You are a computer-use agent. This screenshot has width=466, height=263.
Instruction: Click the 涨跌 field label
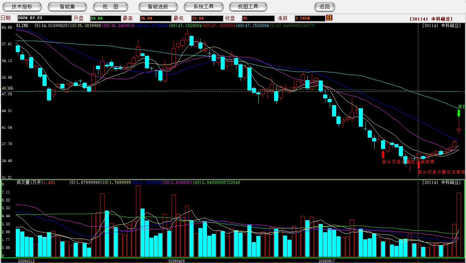(283, 18)
